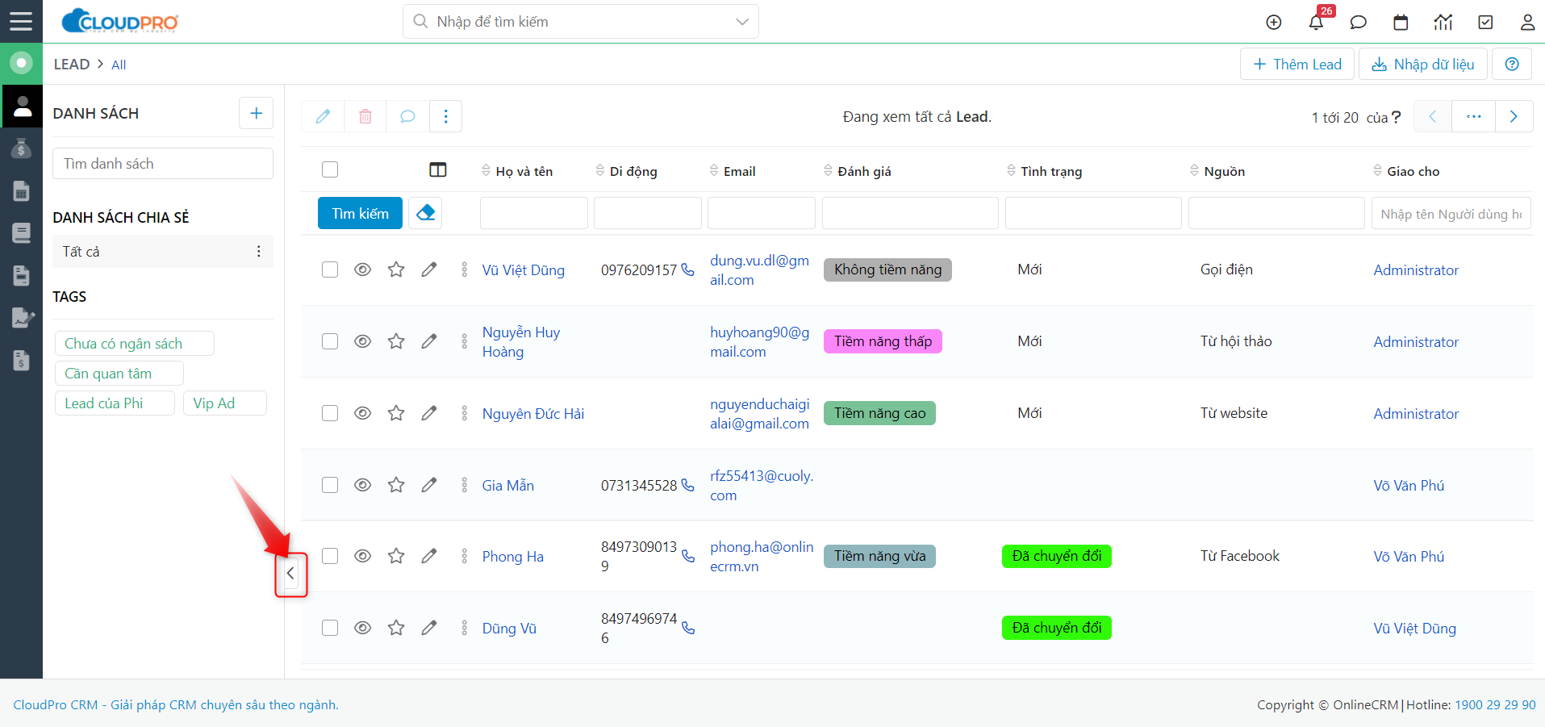
Task: Filter by tag Cần quan tâm
Action: (119, 374)
